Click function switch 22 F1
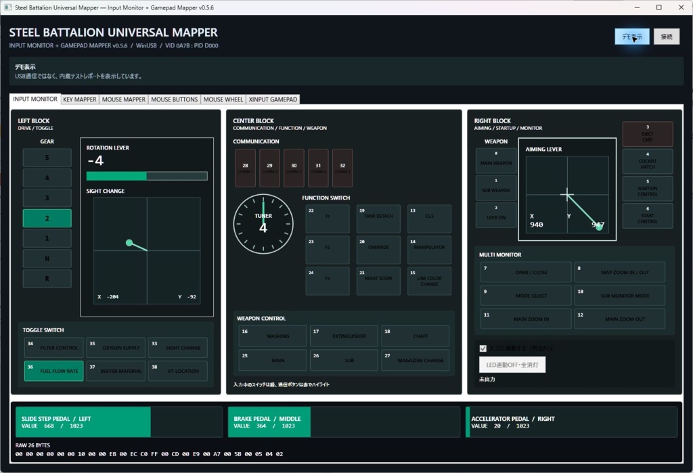693x473 pixels. click(328, 219)
